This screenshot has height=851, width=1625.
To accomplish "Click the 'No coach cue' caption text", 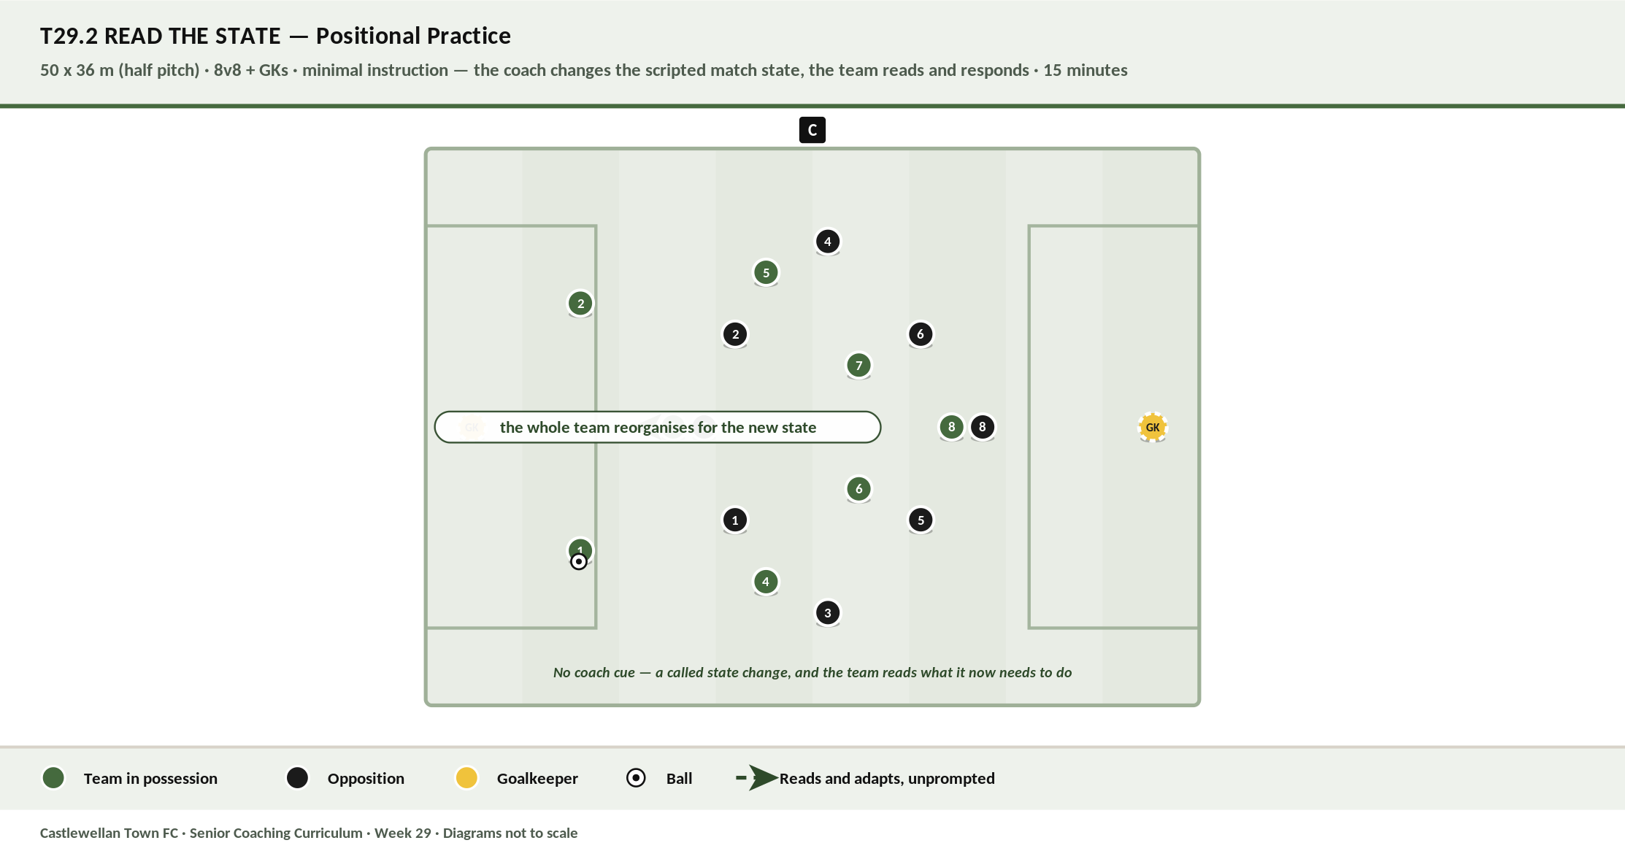I will [x=812, y=672].
